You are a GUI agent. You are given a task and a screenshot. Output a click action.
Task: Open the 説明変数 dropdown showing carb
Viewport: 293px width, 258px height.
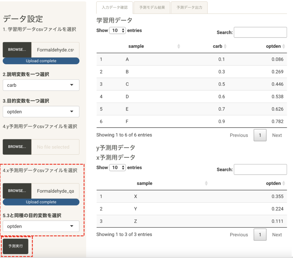point(41,85)
